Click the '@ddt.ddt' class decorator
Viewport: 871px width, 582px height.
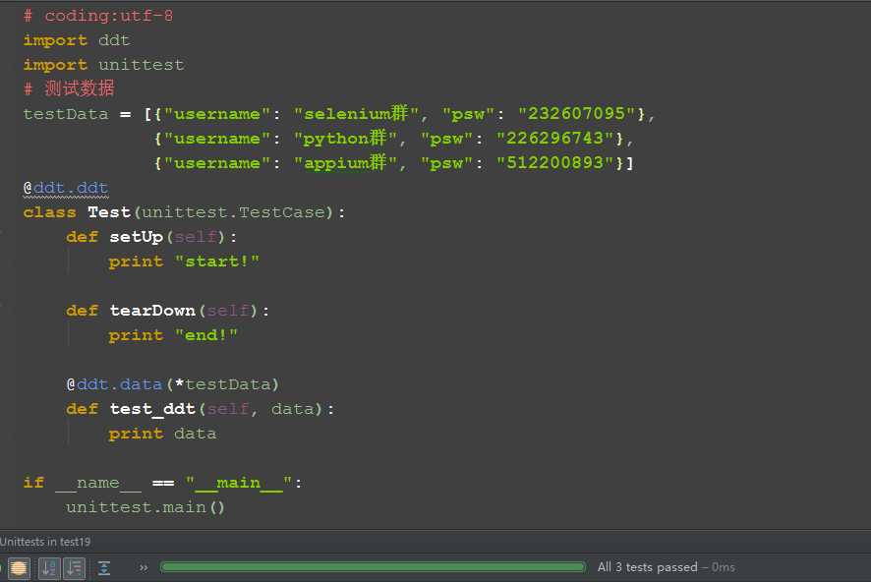pos(66,188)
